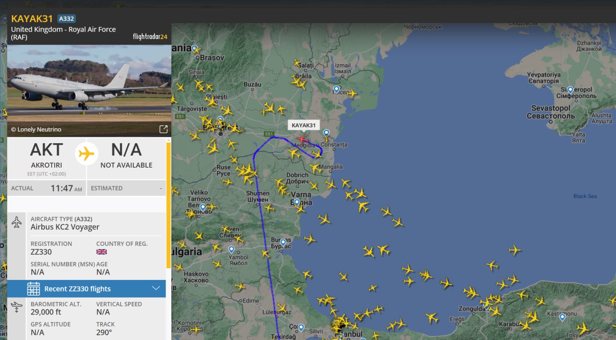
Task: Click the A332 aircraft type badge
Action: tap(67, 19)
